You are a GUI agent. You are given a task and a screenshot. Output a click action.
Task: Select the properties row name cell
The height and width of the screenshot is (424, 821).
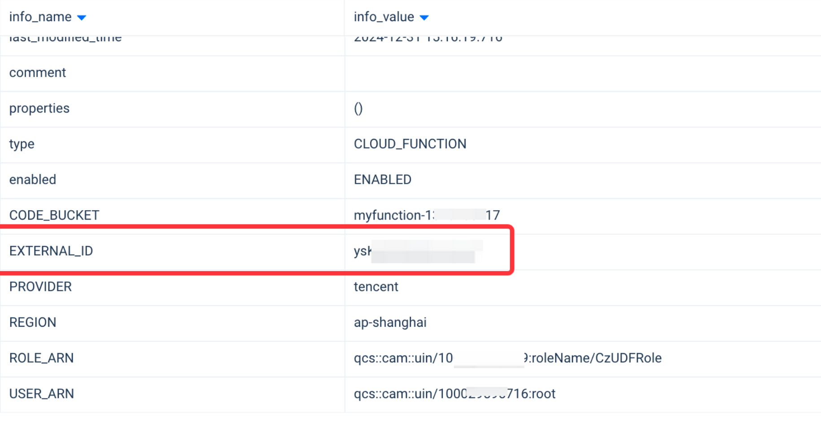39,108
